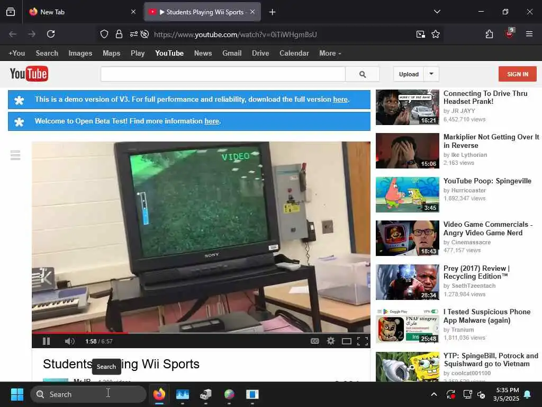The width and height of the screenshot is (542, 407).
Task: Click the Windows taskbar Search box
Action: (x=88, y=394)
